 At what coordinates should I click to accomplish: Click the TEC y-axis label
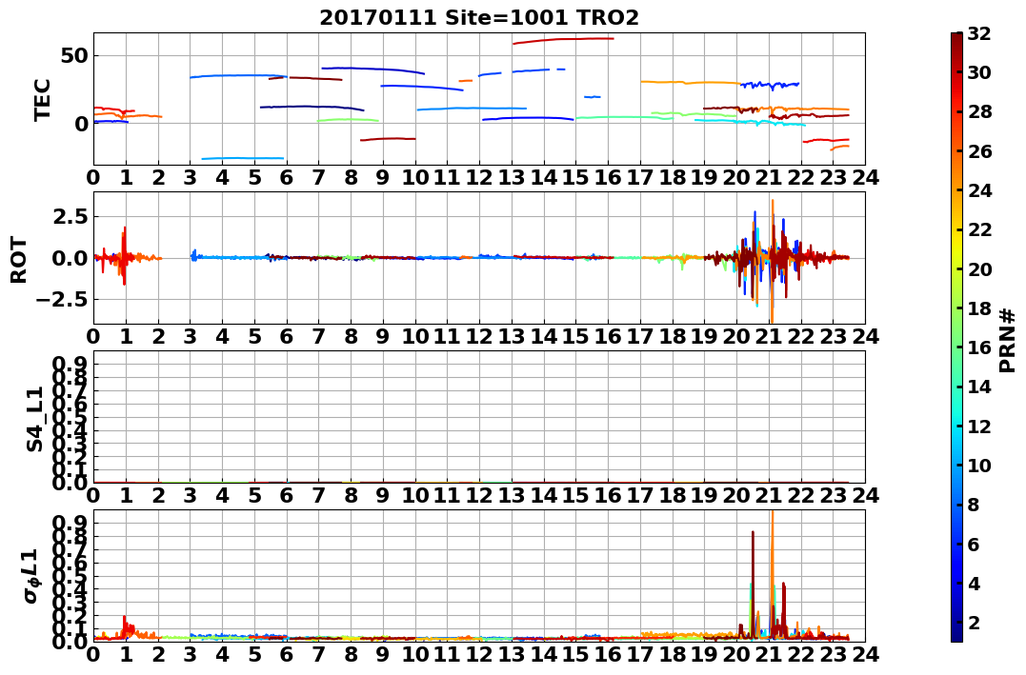tap(43, 99)
